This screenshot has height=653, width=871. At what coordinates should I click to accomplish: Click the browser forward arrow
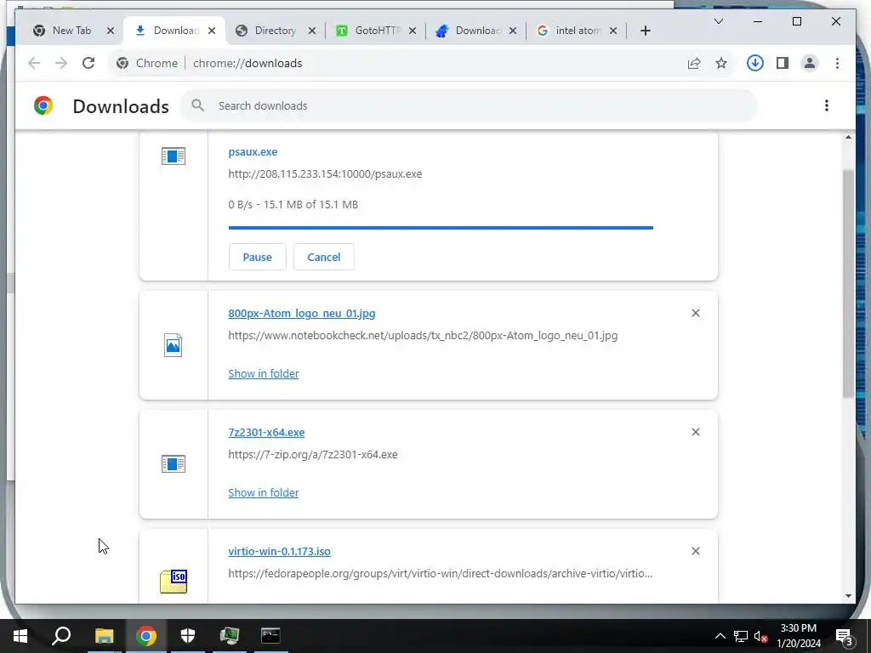(x=61, y=63)
